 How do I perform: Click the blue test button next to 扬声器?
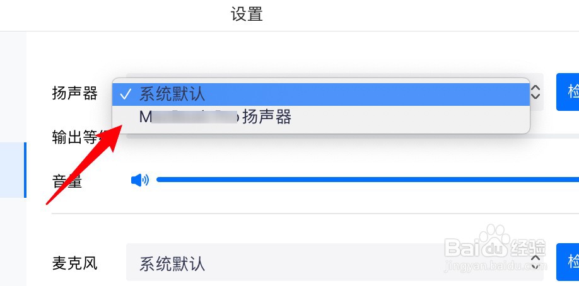coord(568,92)
